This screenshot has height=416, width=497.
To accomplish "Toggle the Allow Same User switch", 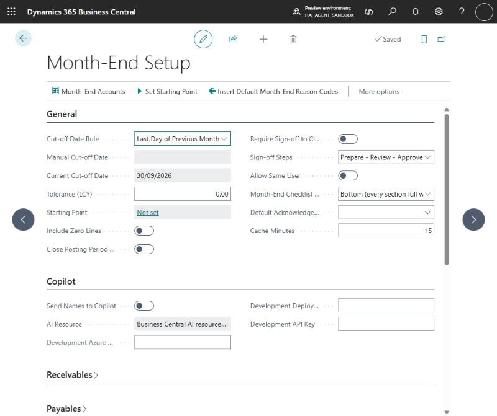I will (x=348, y=176).
